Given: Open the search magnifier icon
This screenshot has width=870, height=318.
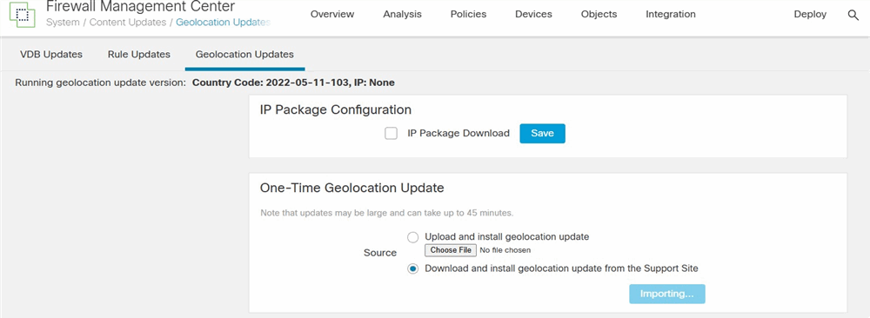Looking at the screenshot, I should click(853, 15).
